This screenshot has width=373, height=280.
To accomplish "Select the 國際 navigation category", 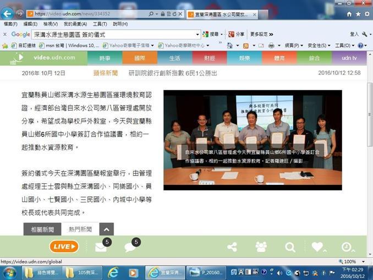I will (140, 58).
